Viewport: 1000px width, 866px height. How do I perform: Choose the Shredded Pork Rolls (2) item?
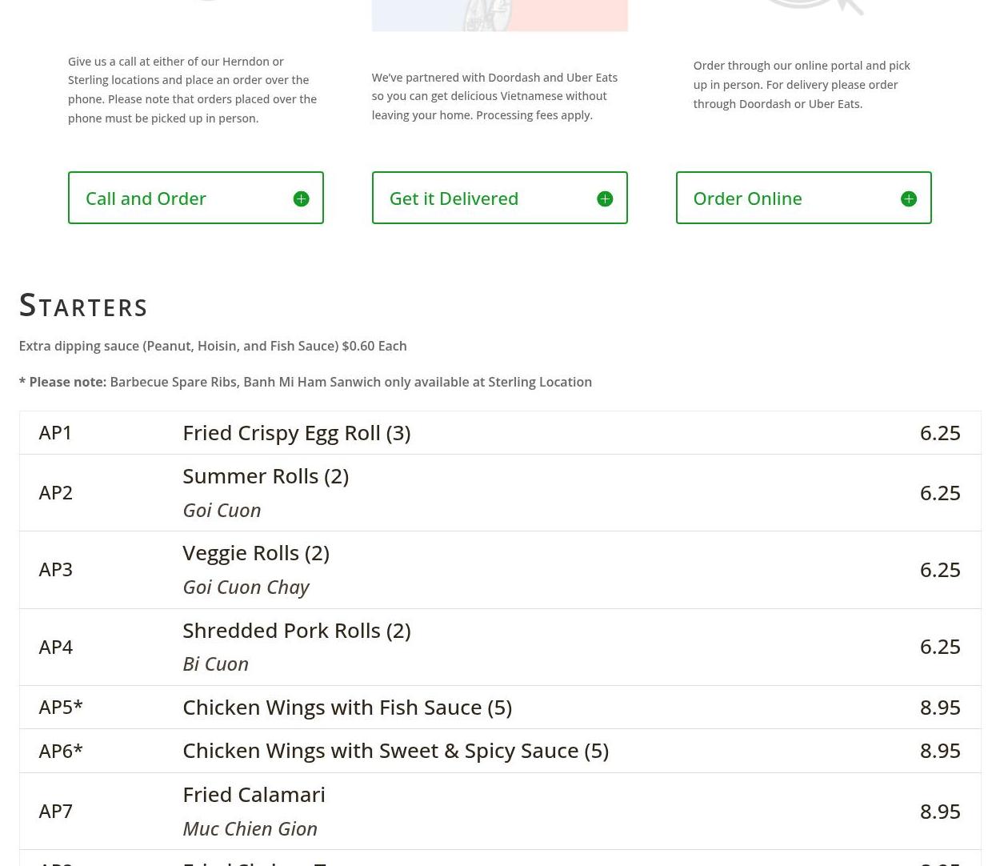pos(296,630)
